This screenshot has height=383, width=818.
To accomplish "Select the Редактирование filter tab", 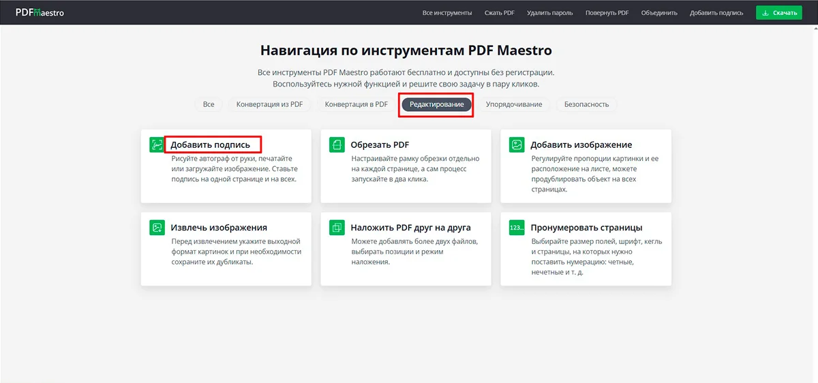I will 436,104.
